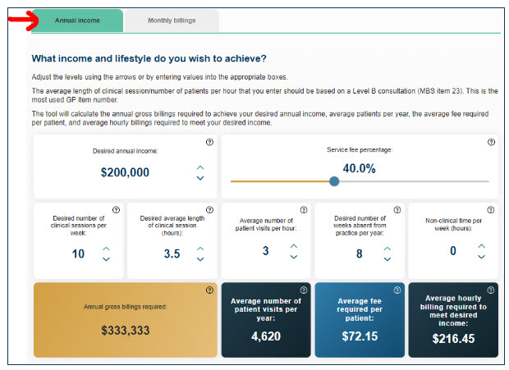Click the $200,000 annual income field

125,172
